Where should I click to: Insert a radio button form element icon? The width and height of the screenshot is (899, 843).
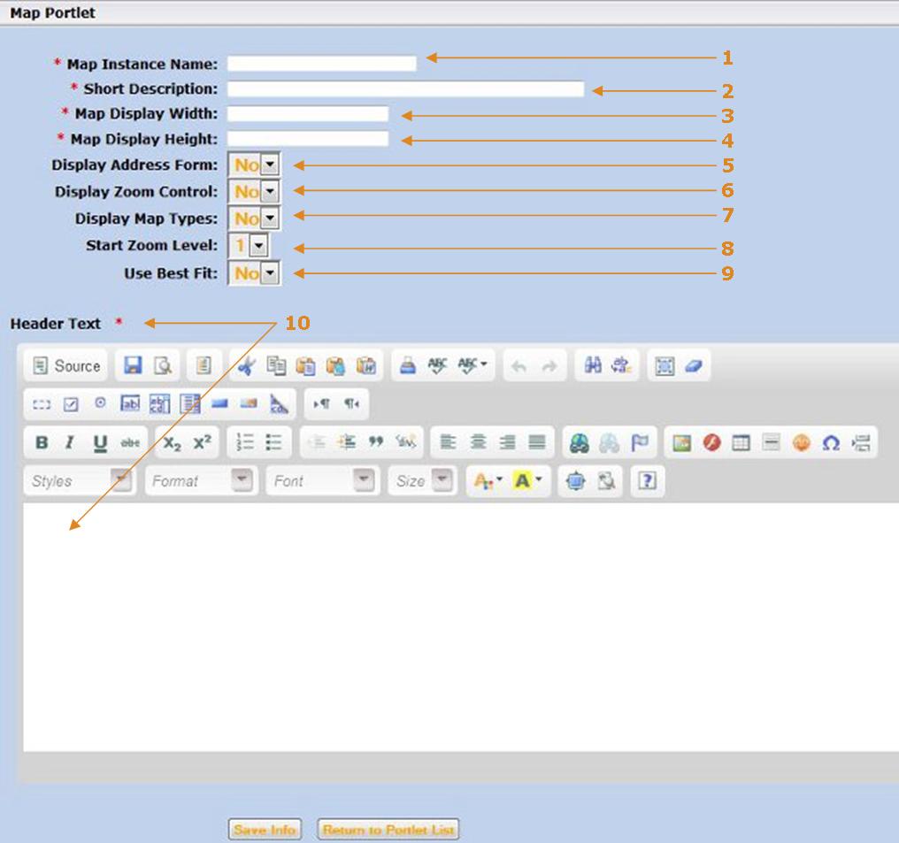click(x=100, y=402)
